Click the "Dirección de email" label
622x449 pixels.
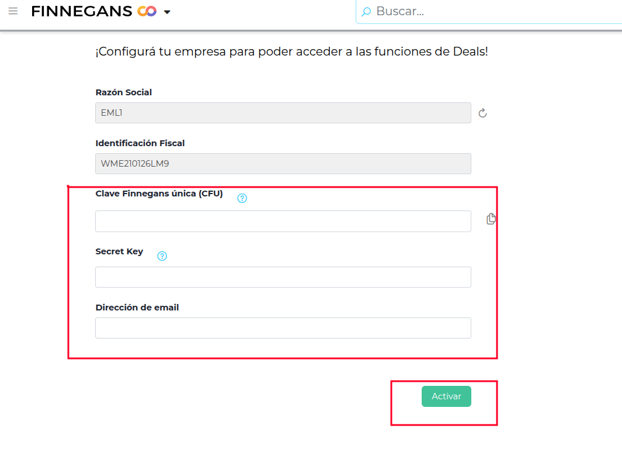click(137, 307)
